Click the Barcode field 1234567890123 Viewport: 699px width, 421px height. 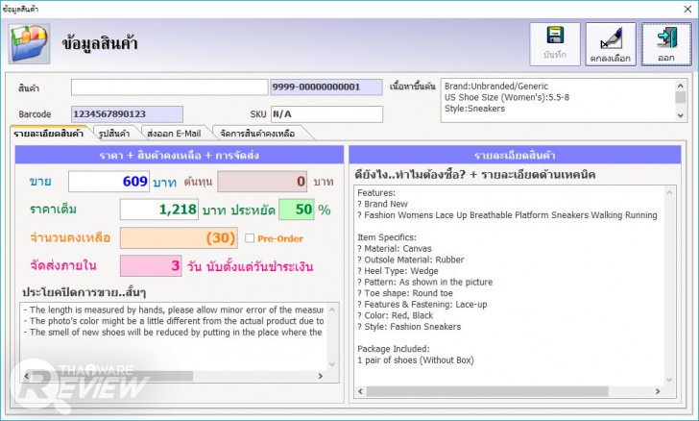(x=127, y=113)
